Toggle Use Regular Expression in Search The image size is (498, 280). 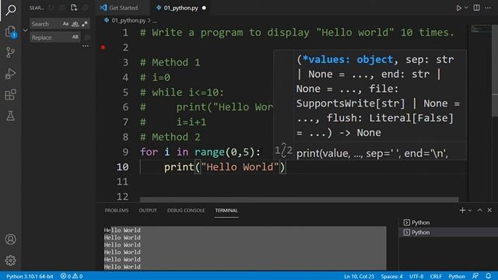(85, 24)
